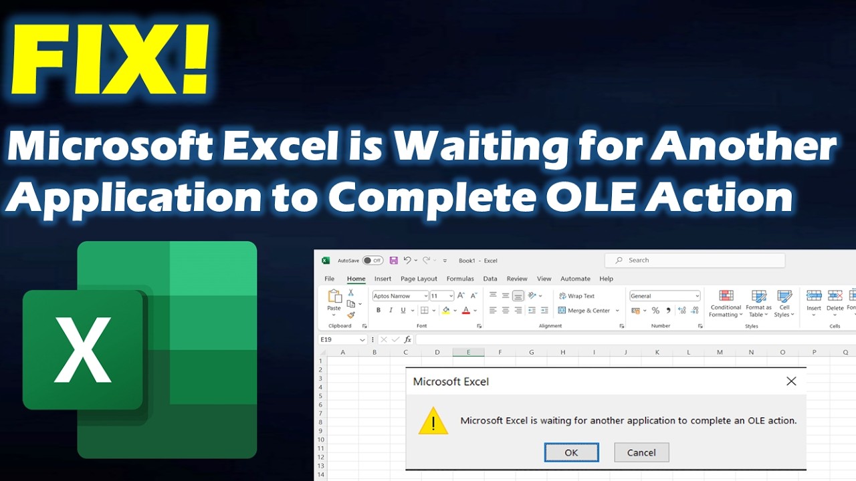Center text horizontally
Image resolution: width=856 pixels, height=481 pixels.
point(506,311)
